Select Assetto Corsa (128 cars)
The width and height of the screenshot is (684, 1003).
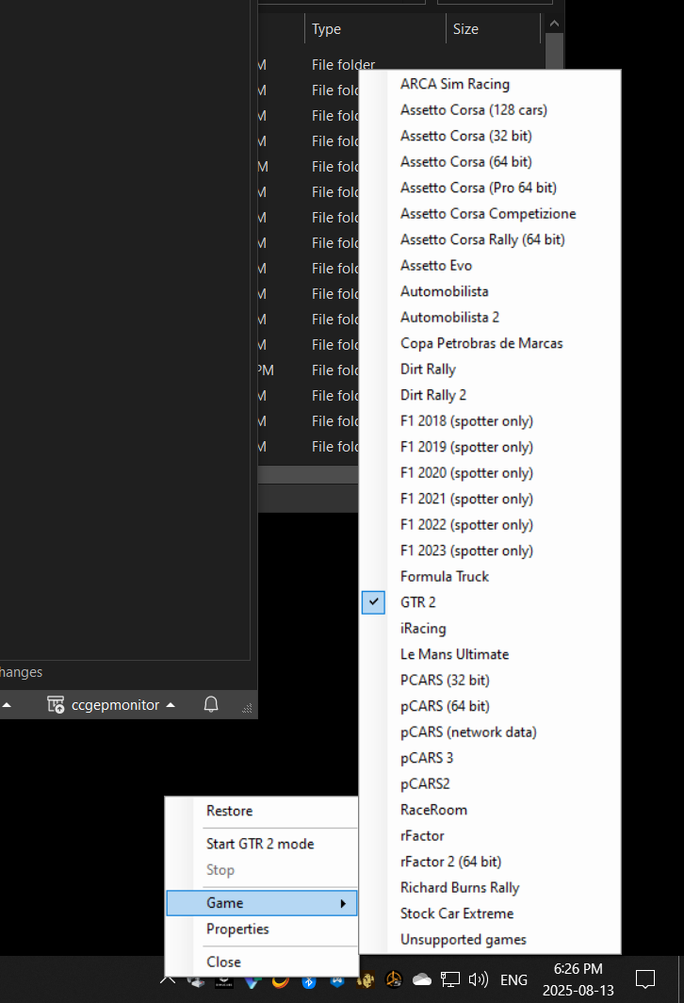[x=490, y=110]
